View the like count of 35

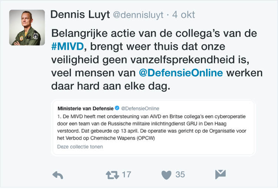(x=180, y=175)
